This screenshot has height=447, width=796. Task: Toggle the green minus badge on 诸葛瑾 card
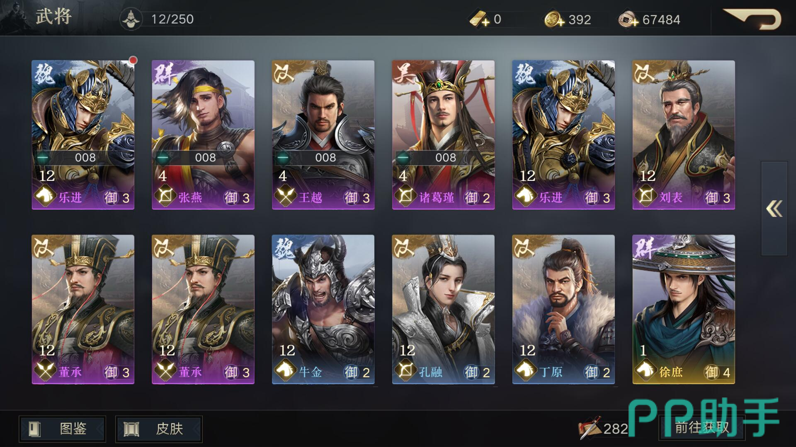[403, 158]
